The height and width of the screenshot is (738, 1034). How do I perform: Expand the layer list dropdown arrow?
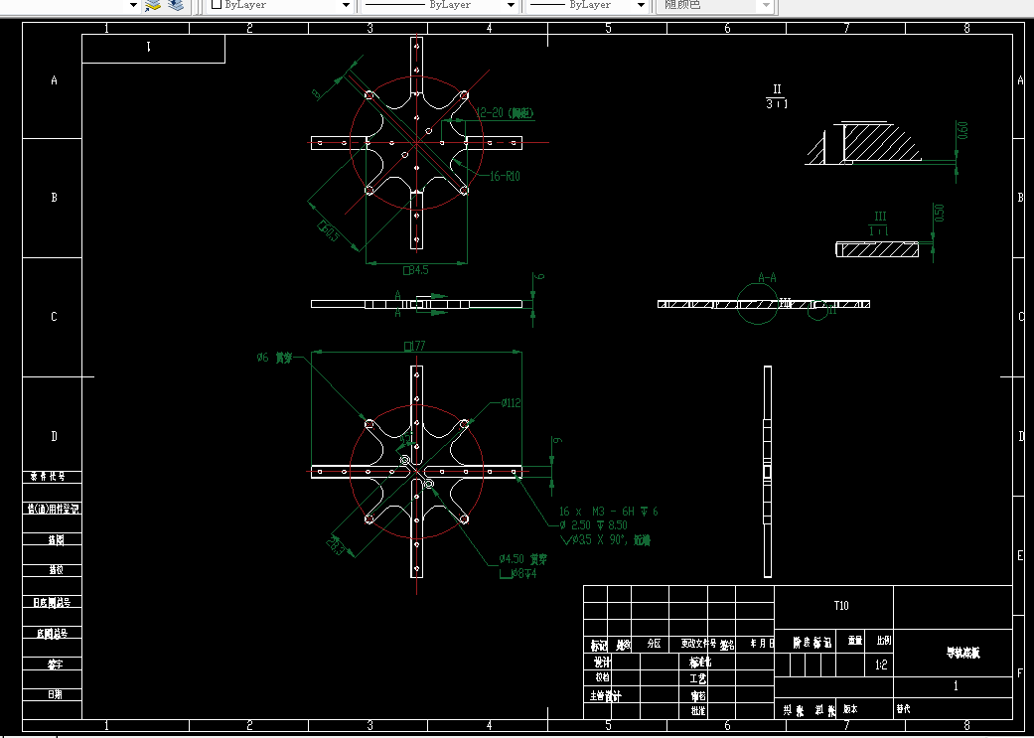pyautogui.click(x=133, y=5)
